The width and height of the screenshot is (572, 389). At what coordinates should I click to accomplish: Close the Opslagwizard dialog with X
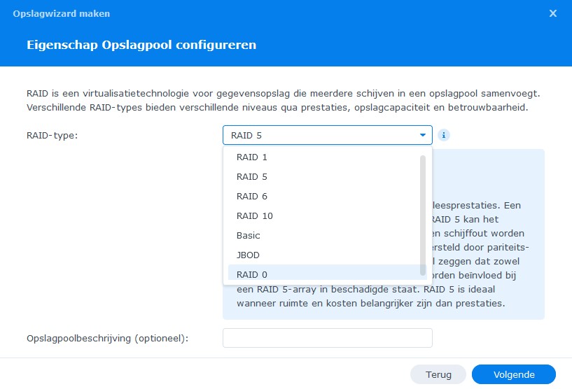[x=552, y=13]
